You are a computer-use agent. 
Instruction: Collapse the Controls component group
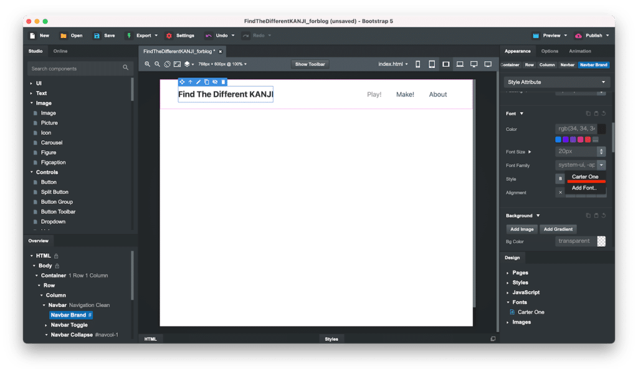point(32,172)
